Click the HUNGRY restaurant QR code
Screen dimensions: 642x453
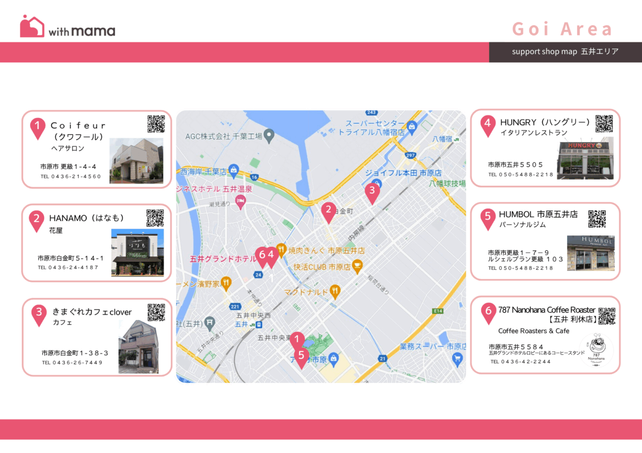[603, 123]
